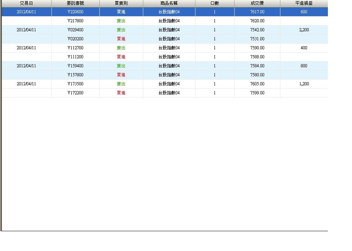Select order number V173500 cell
Screen dimensions: 352x251
pos(76,84)
